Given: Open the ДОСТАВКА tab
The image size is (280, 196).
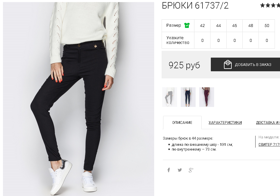Looking at the screenshot, I should [x=268, y=123].
